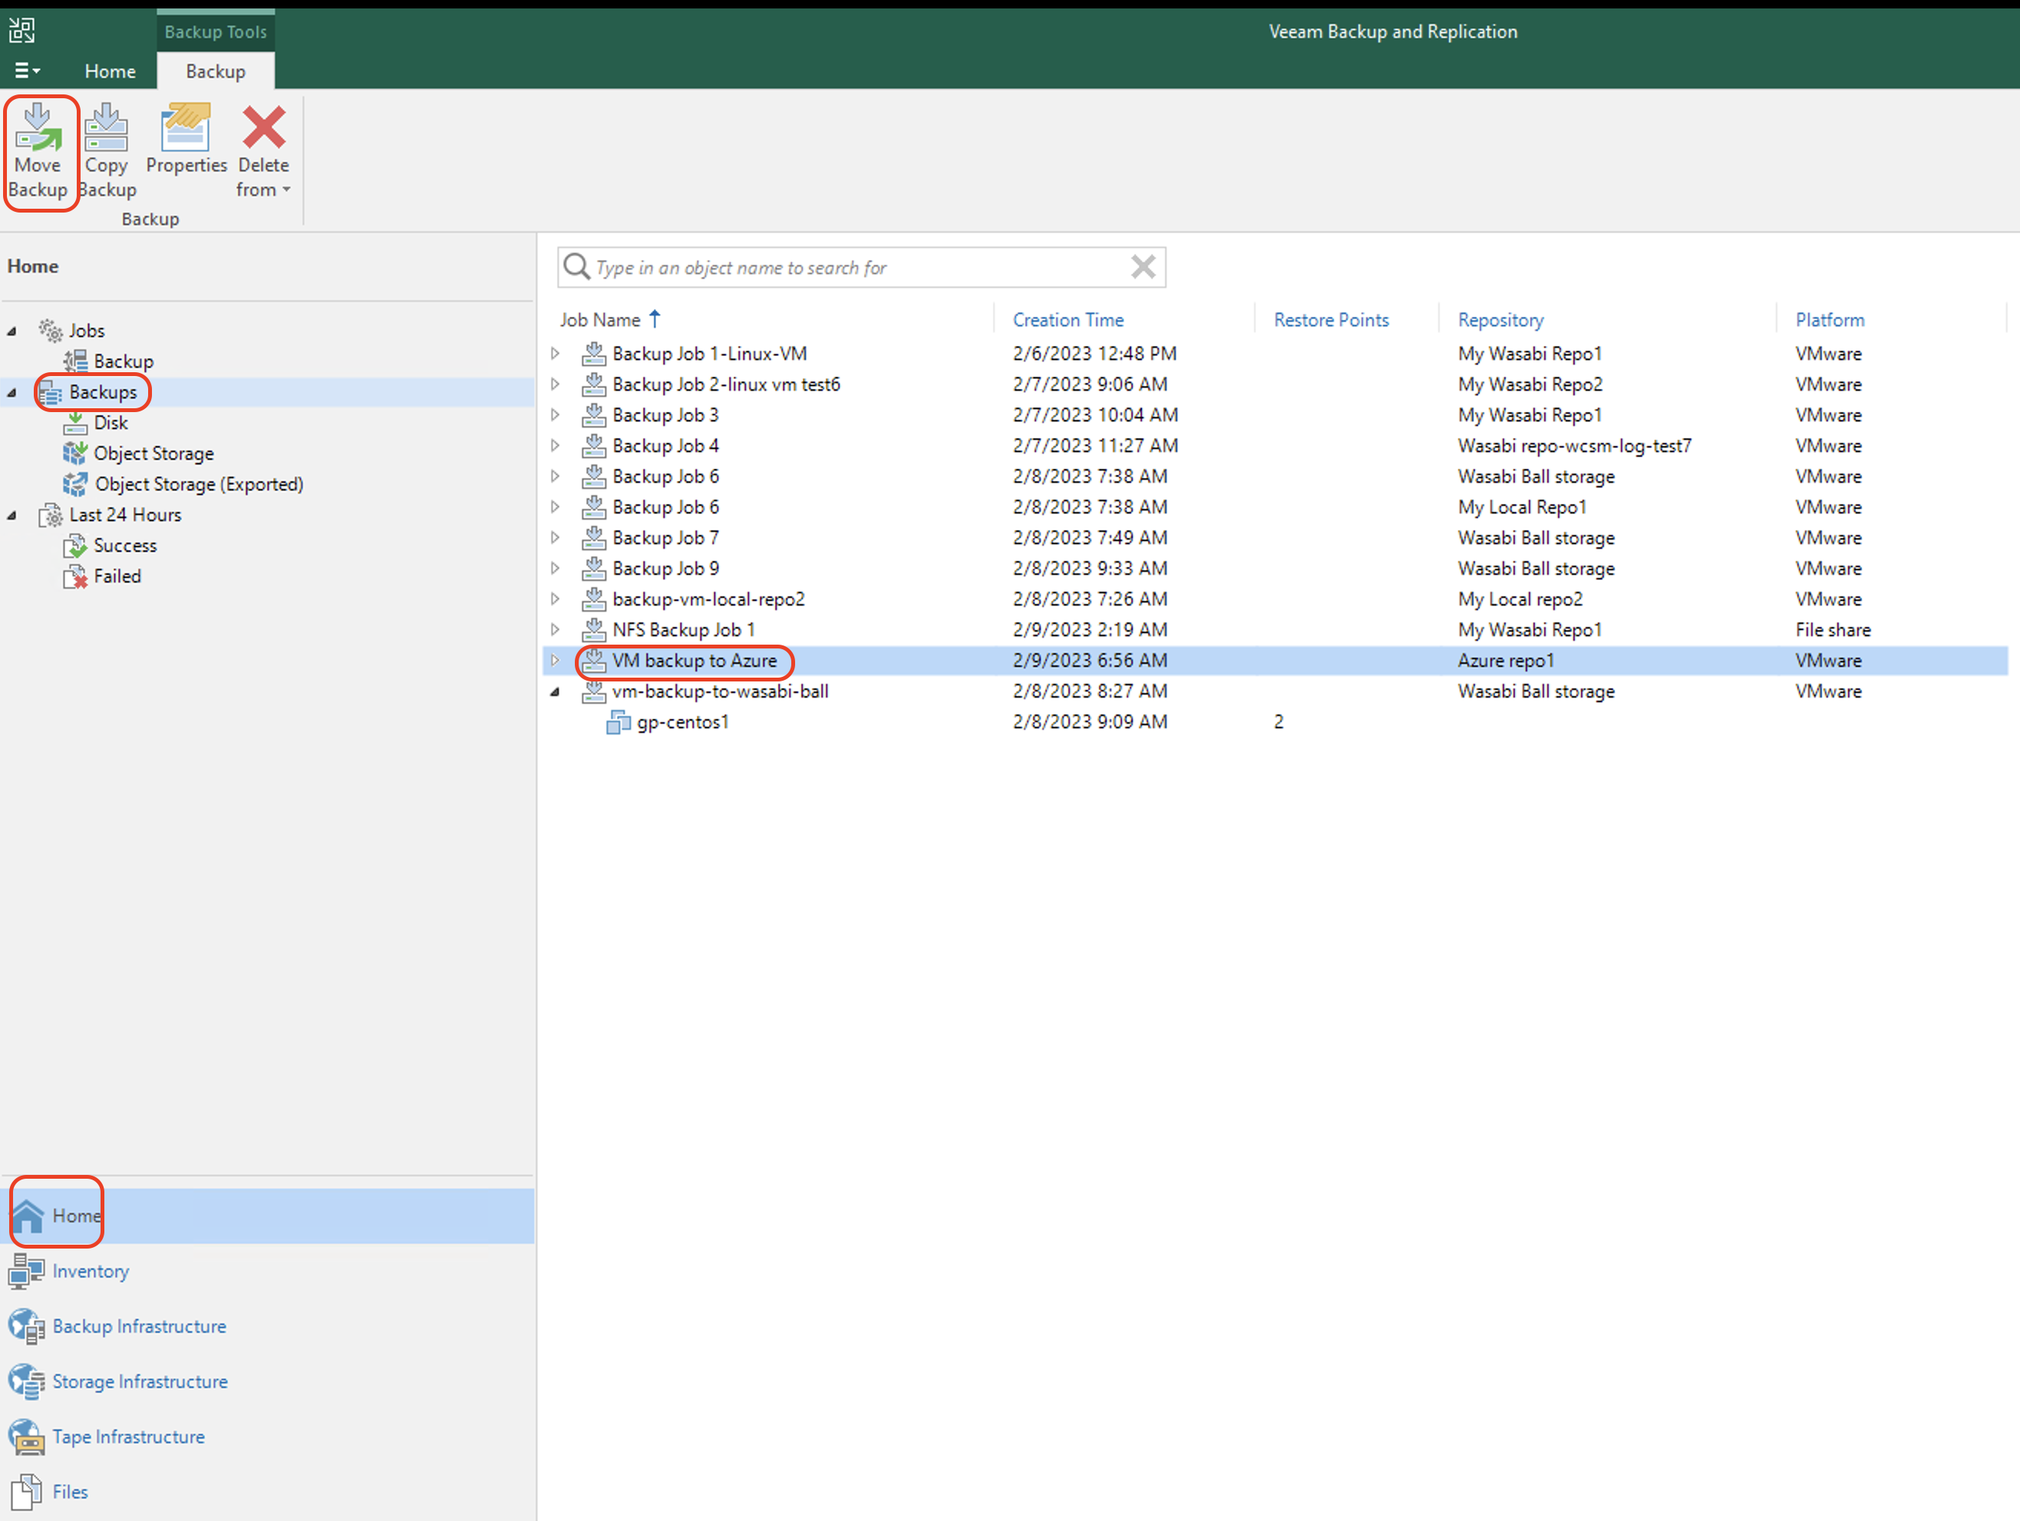Click Wasabi repo-wcsm-log-test7 repository cell

coord(1574,446)
